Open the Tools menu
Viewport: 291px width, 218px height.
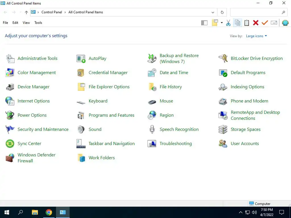coord(38,23)
